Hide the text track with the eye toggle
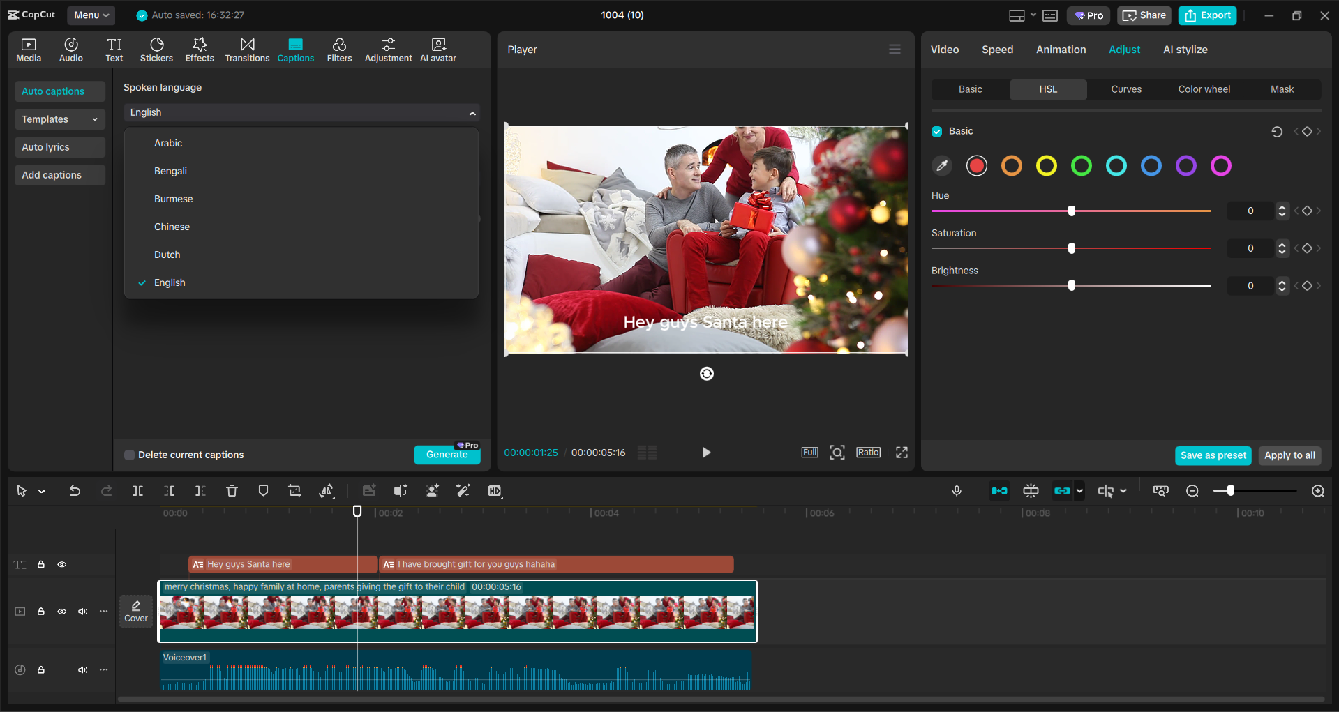This screenshot has height=712, width=1339. [62, 564]
